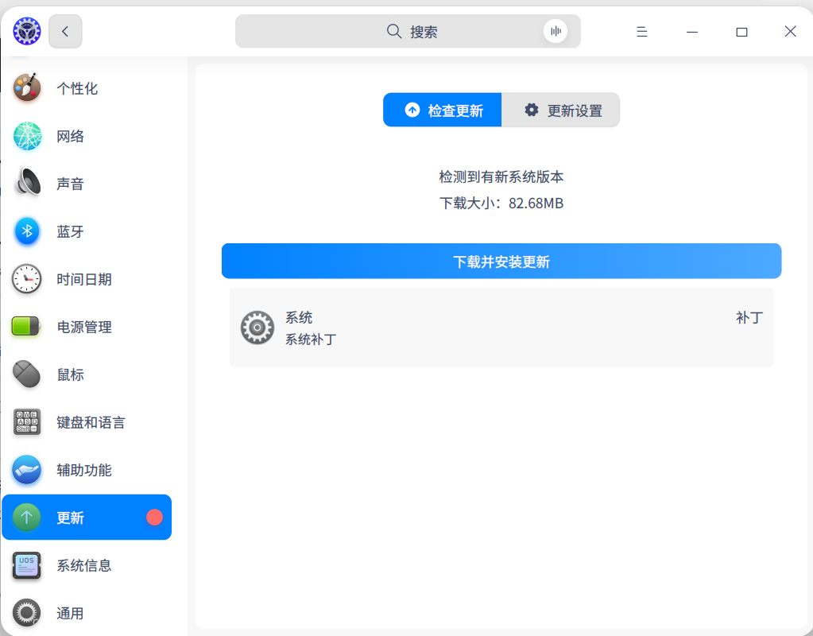Viewport: 813px width, 636px height.
Task: Open the 蓝牙 Bluetooth settings
Action: tap(86, 231)
